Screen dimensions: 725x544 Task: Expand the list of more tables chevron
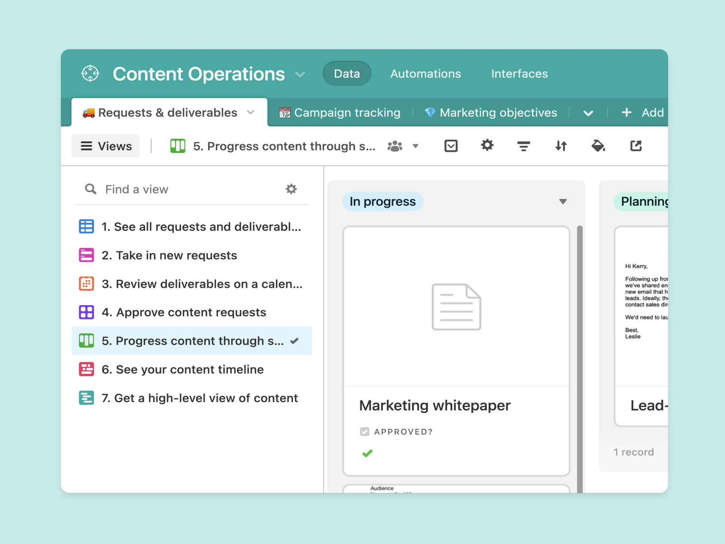588,113
